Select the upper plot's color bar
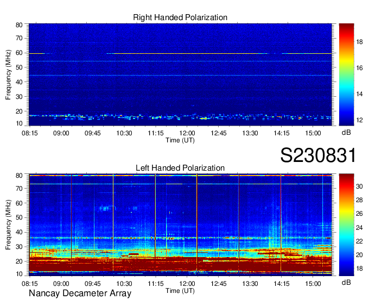The width and height of the screenshot is (369, 300). [346, 74]
